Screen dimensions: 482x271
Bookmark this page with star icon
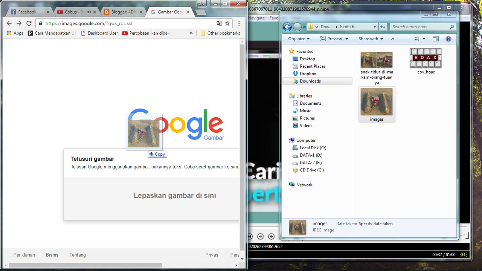pyautogui.click(x=227, y=23)
